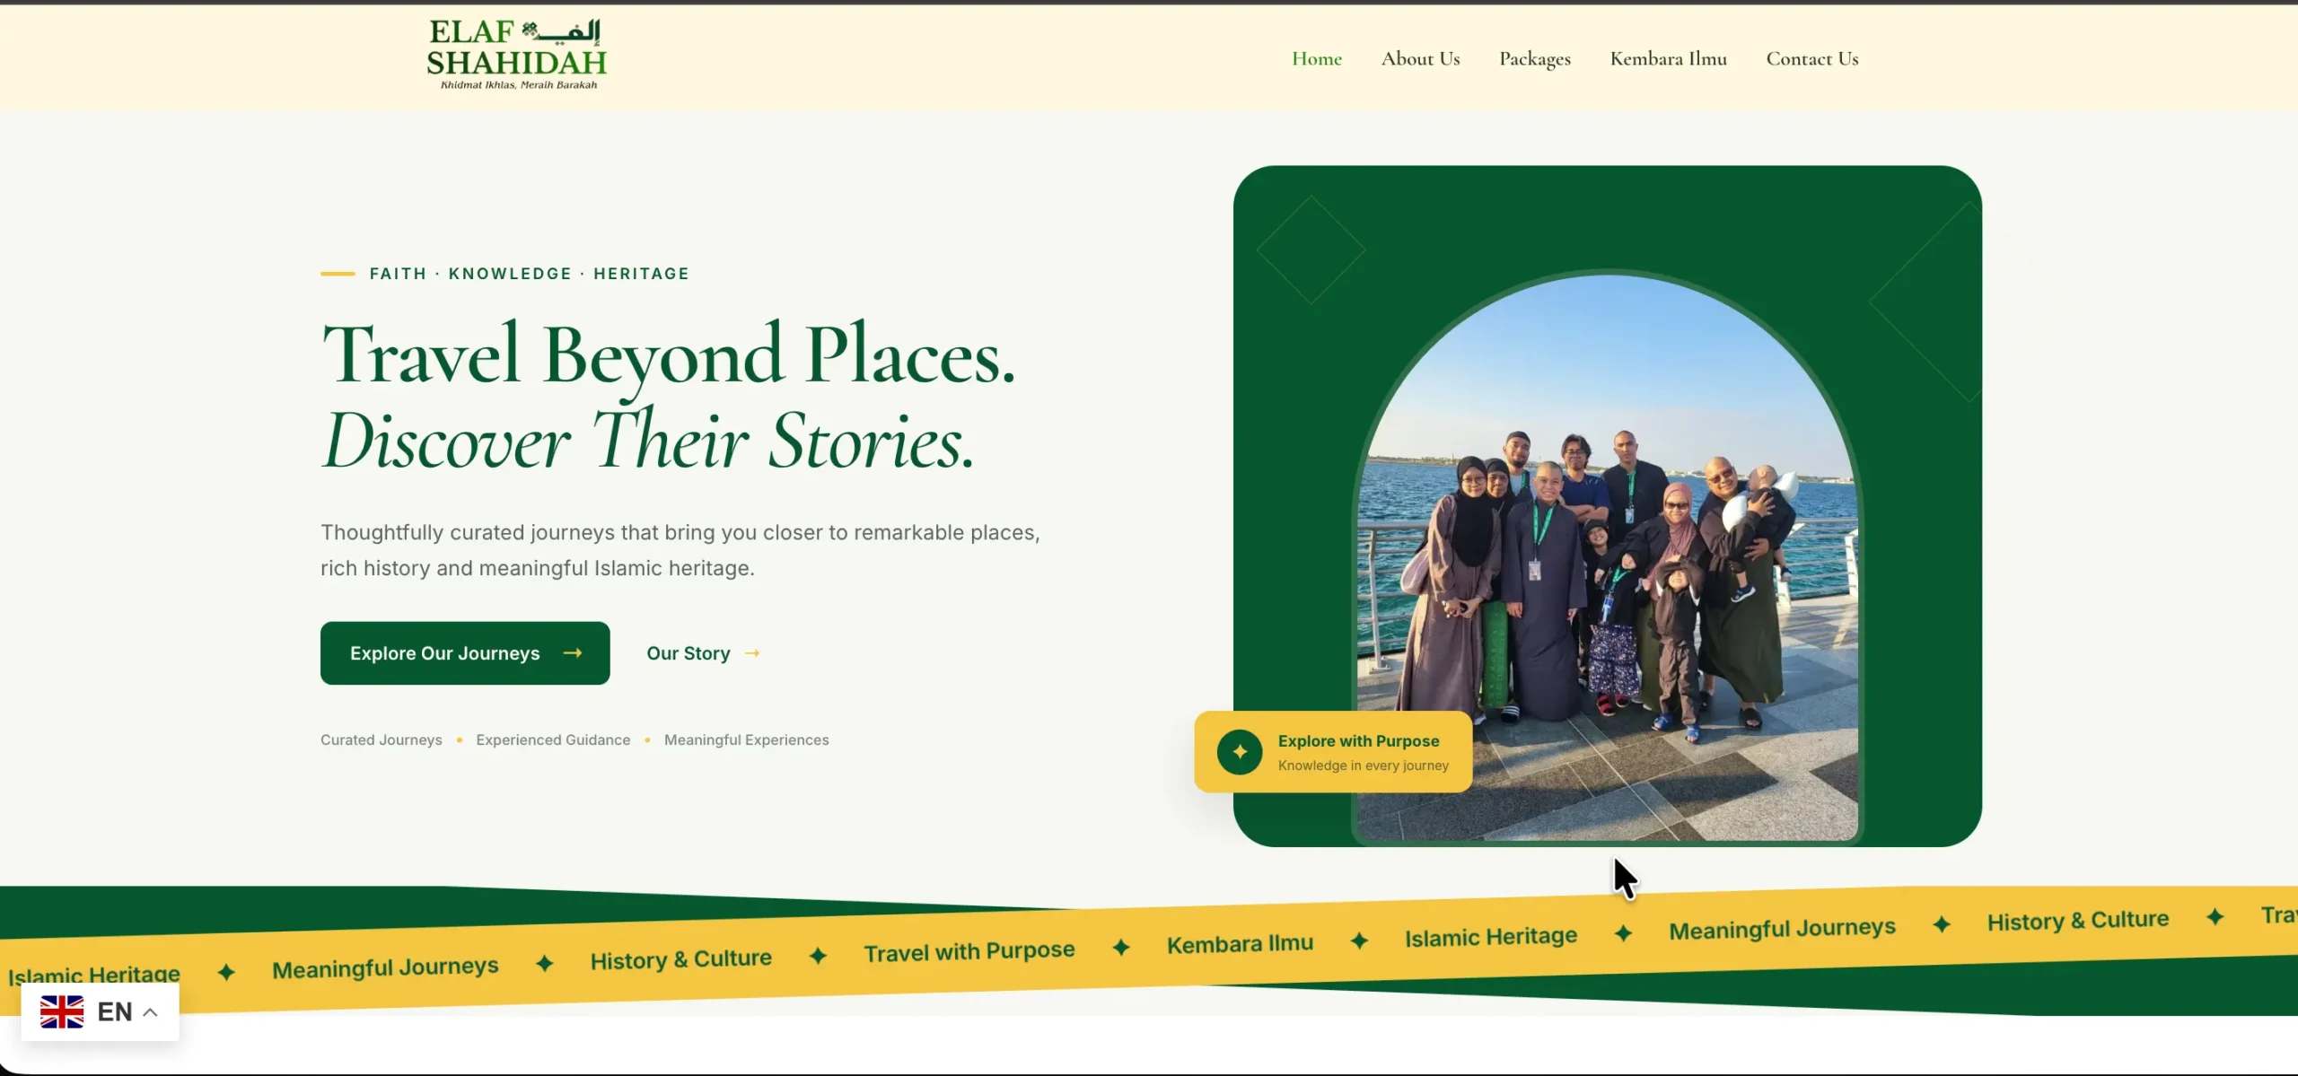Click the UK flag icon
This screenshot has width=2298, height=1076.
tap(62, 1011)
